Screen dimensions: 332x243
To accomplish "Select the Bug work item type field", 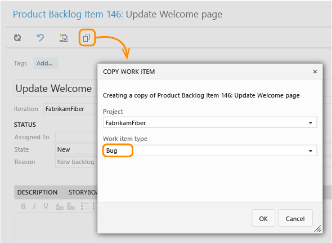I will tap(210, 151).
